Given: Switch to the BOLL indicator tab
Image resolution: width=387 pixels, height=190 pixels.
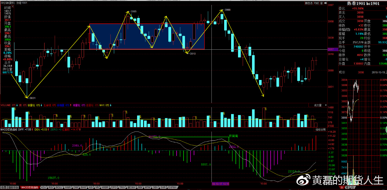Looking at the screenshot, I should click(59, 188).
